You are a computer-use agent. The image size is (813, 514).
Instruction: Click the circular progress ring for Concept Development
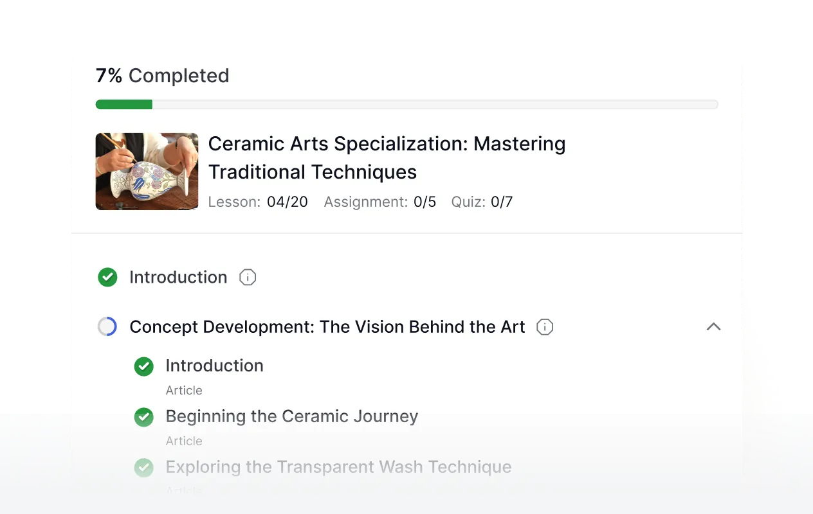(107, 327)
